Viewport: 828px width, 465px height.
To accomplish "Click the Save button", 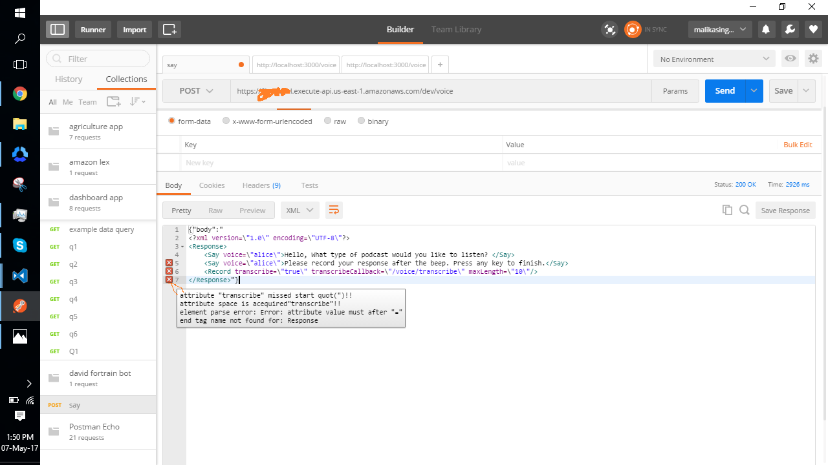I will pos(783,91).
